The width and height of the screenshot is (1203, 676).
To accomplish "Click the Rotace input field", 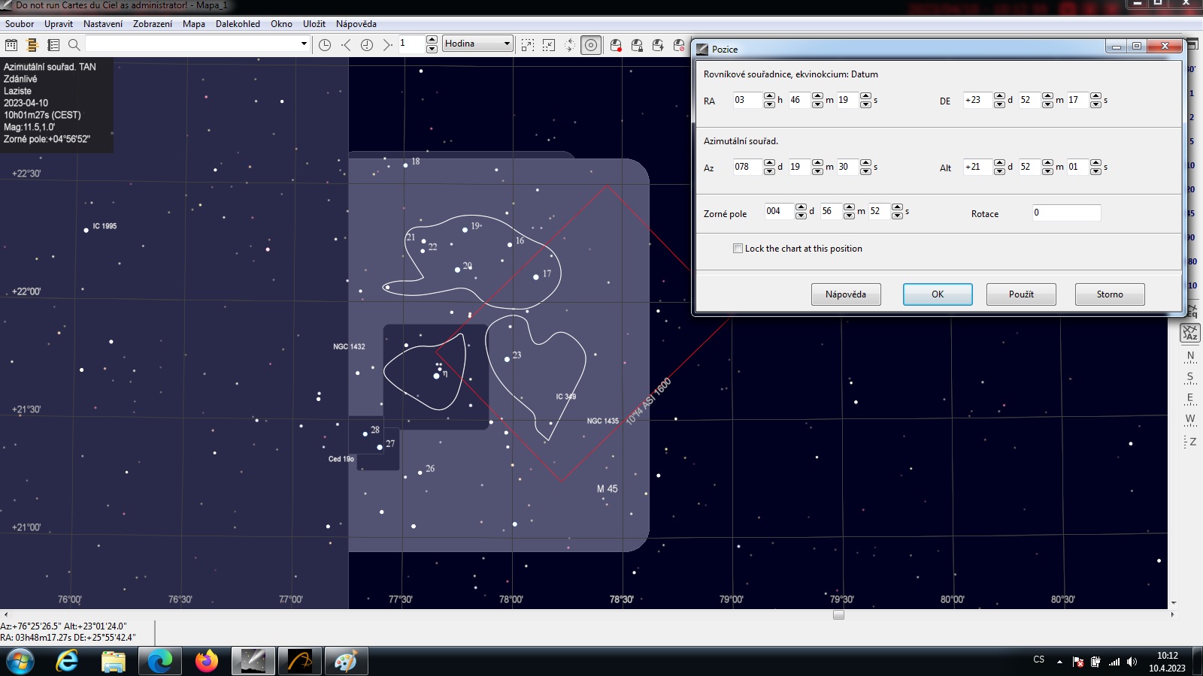I will pyautogui.click(x=1065, y=213).
